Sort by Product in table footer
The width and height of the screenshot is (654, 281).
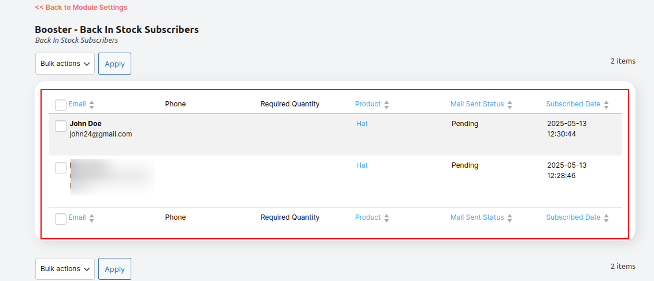tap(368, 217)
